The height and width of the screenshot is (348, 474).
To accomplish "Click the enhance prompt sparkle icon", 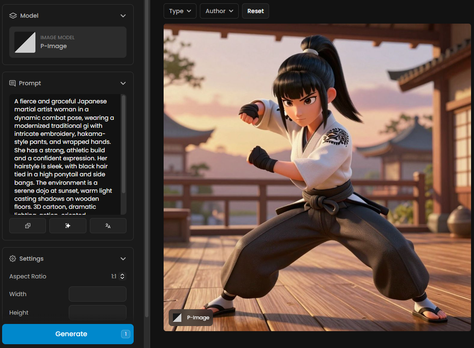I will (x=67, y=226).
